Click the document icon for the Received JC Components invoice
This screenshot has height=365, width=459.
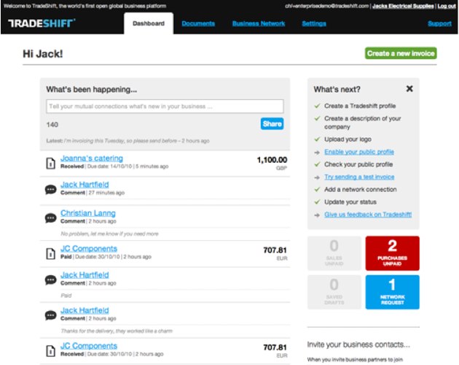[x=51, y=350]
